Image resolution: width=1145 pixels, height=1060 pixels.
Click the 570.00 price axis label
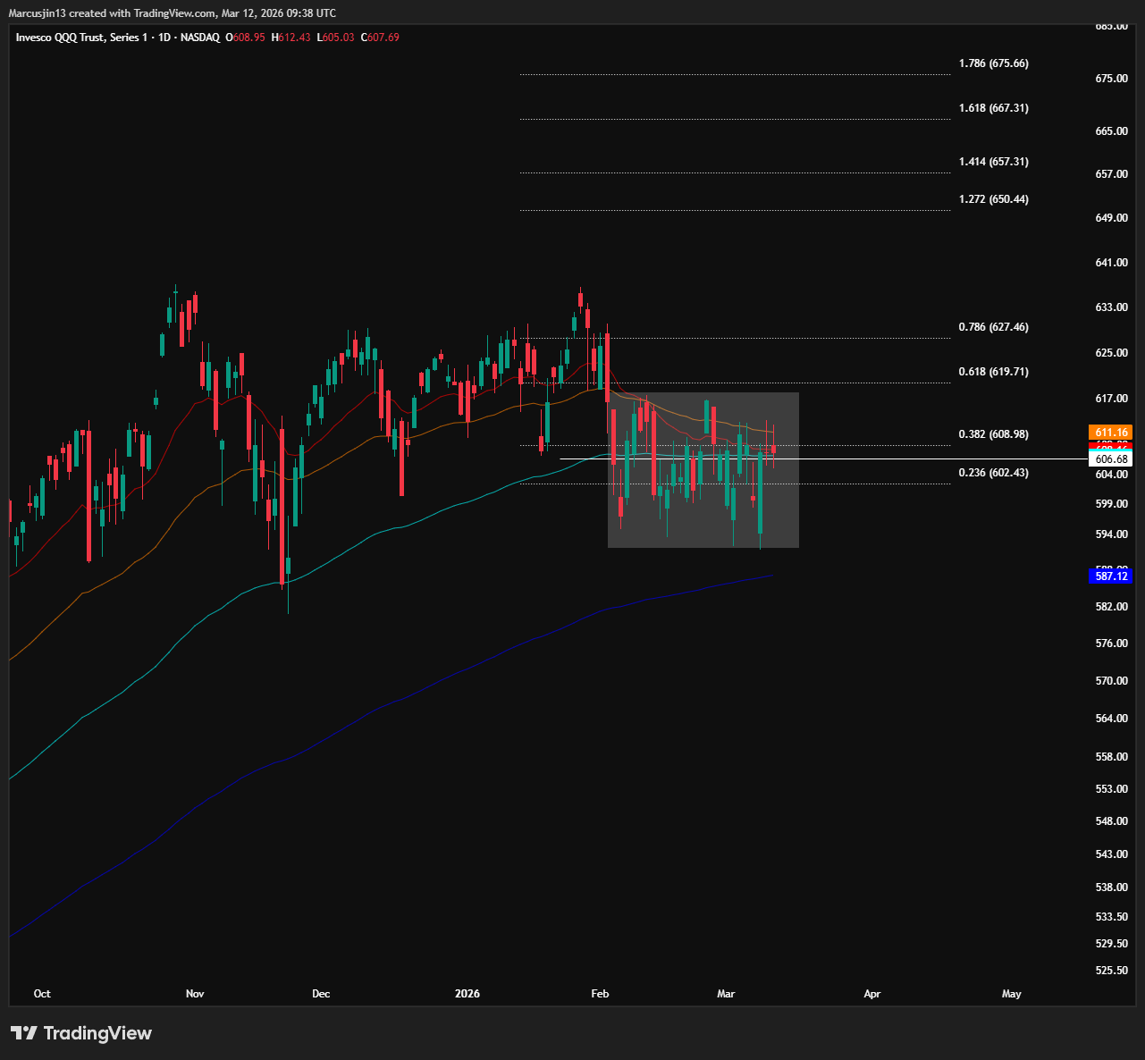(1112, 681)
